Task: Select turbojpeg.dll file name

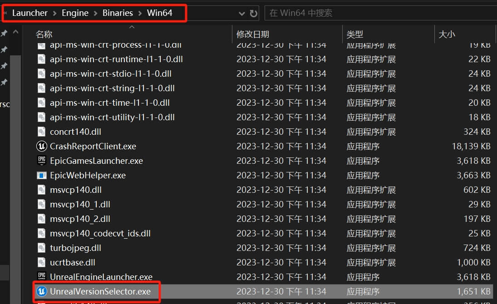Action: tap(75, 248)
